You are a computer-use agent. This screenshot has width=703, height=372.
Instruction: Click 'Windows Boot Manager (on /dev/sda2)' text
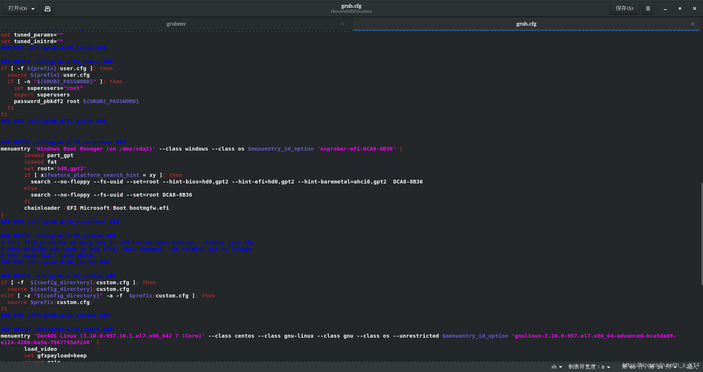point(94,149)
